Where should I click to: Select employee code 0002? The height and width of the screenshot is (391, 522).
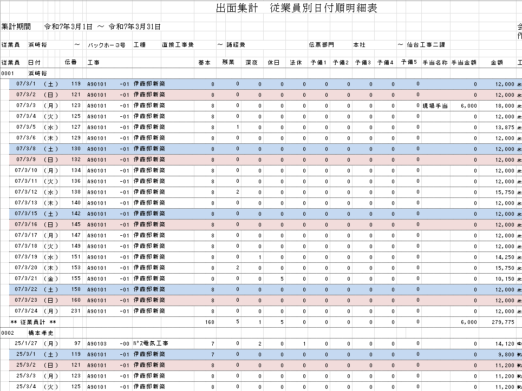coord(7,333)
